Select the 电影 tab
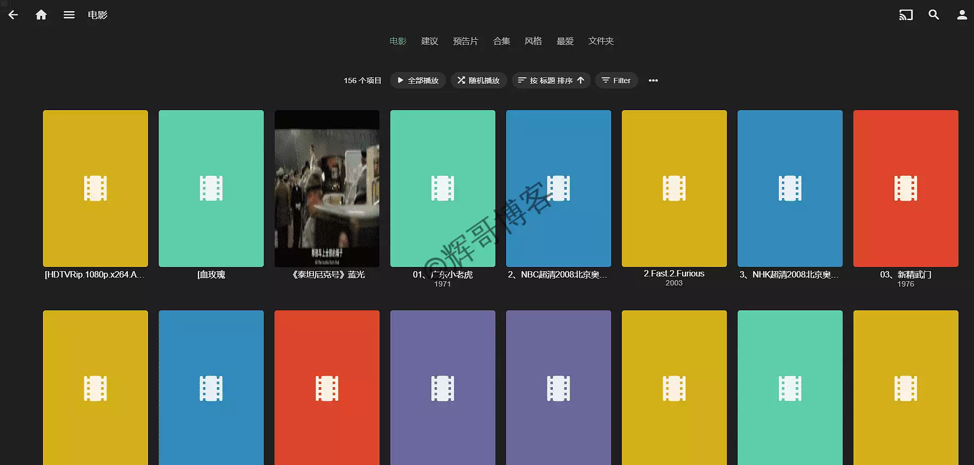974x465 pixels. [x=398, y=41]
